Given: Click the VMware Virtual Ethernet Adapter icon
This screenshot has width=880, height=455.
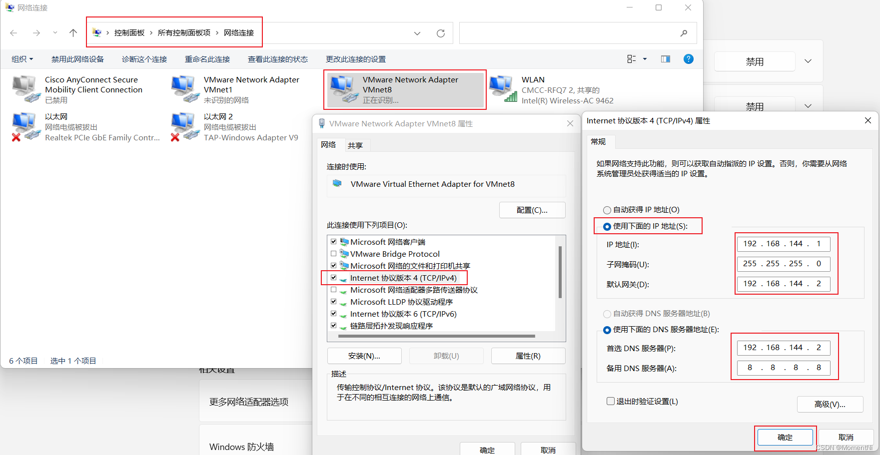Looking at the screenshot, I should click(x=337, y=184).
